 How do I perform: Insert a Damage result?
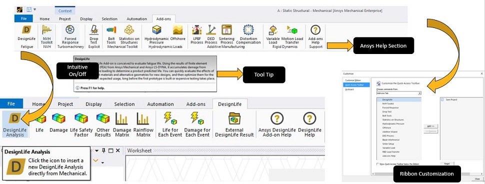[x=58, y=123]
